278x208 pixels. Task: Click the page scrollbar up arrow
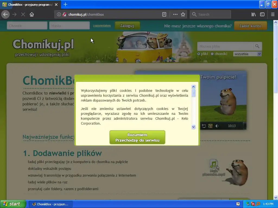pos(276,22)
